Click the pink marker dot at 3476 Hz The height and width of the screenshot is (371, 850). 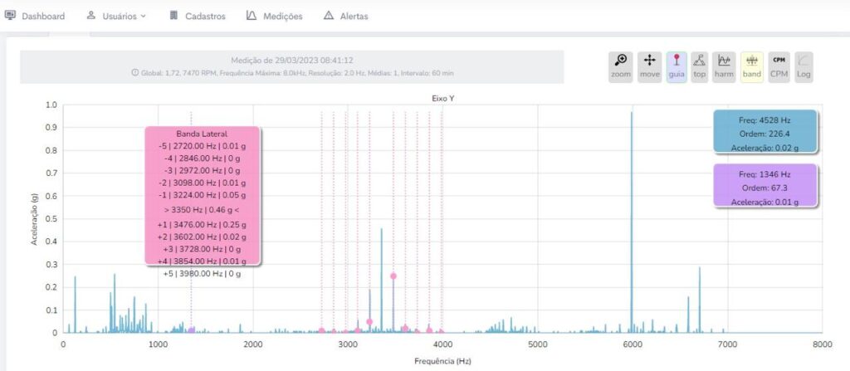pos(393,276)
